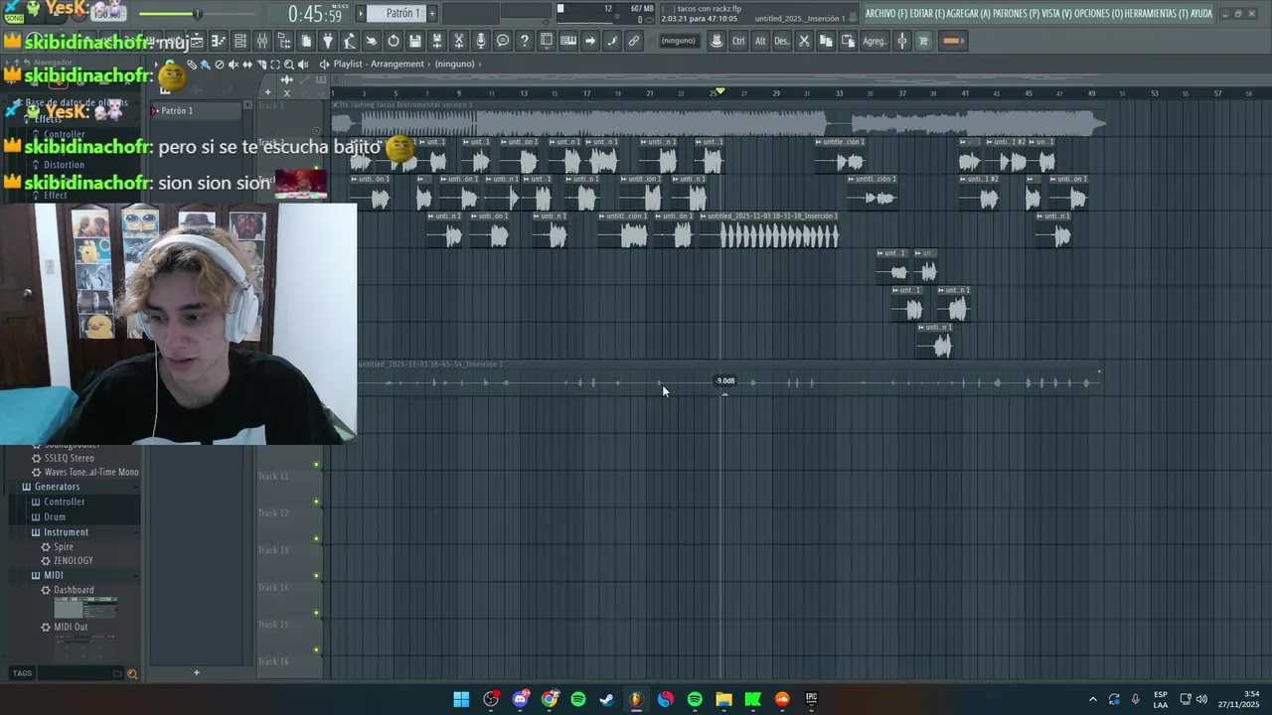This screenshot has height=715, width=1272.
Task: Select the playlist zoom magnifier tool
Action: [x=289, y=65]
